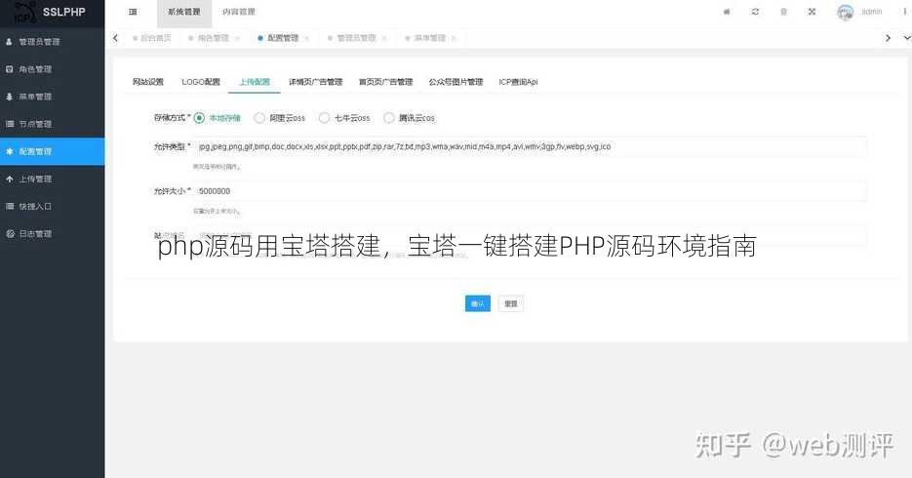Click the 角色管理 sidebar icon
912x478 pixels.
(x=10, y=69)
